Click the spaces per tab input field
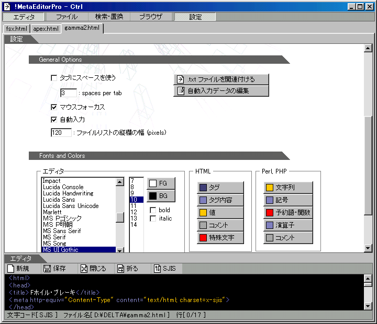The height and width of the screenshot is (324, 377). (68, 93)
